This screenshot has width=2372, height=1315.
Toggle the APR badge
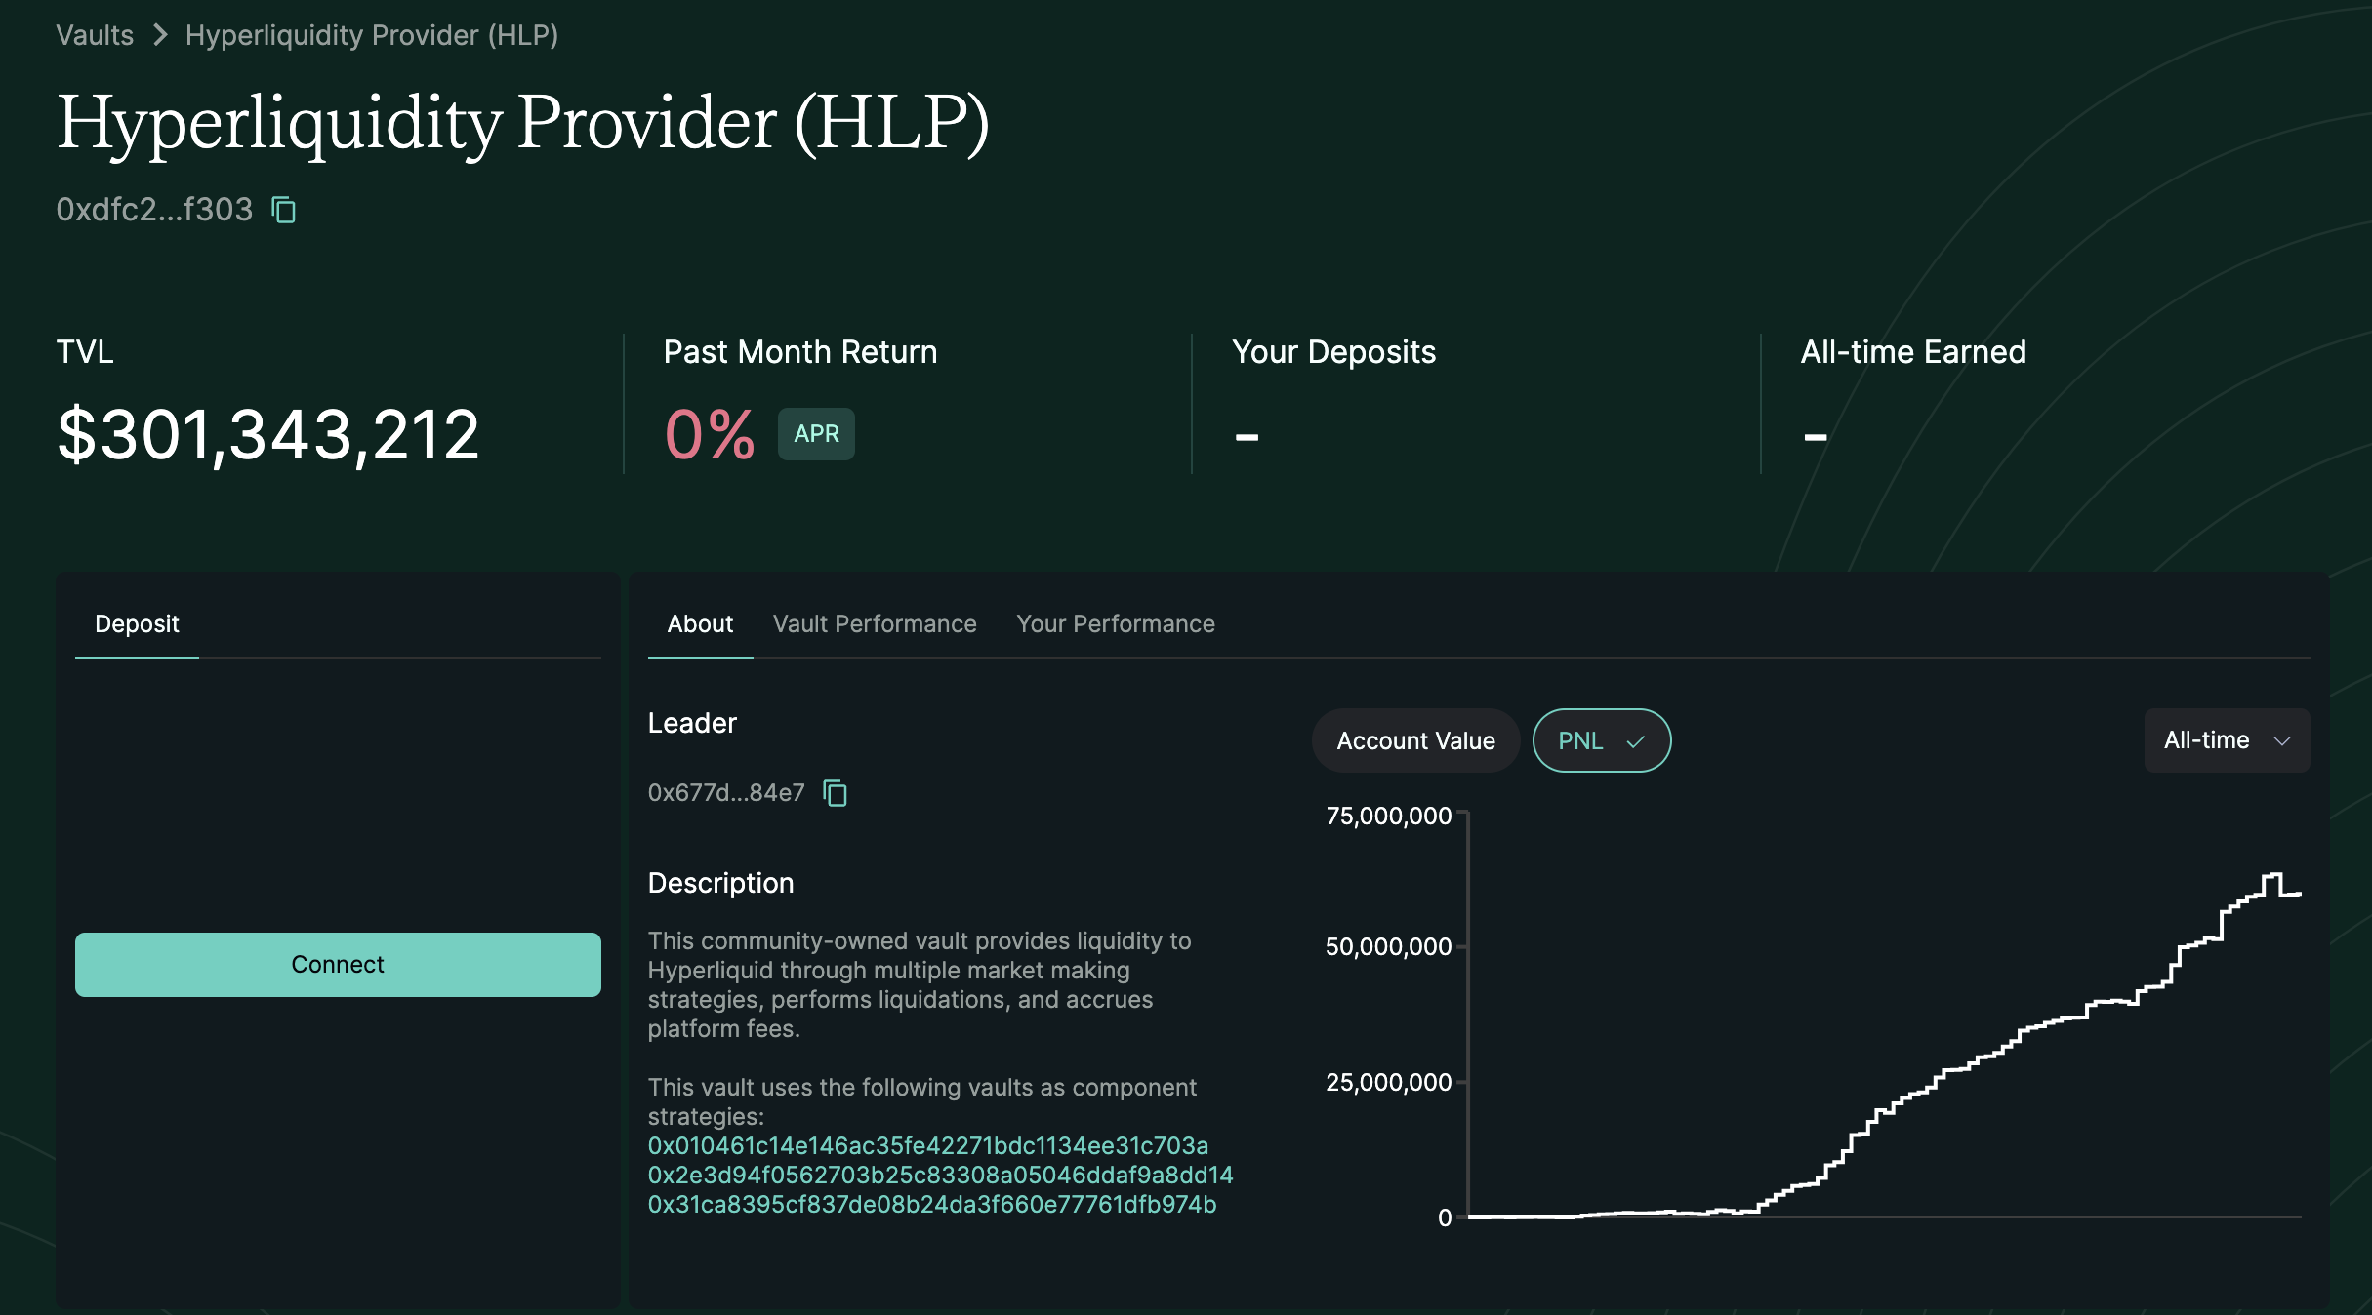(816, 434)
